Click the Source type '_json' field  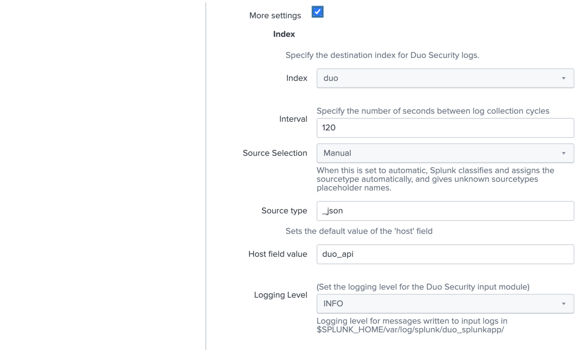[445, 211]
